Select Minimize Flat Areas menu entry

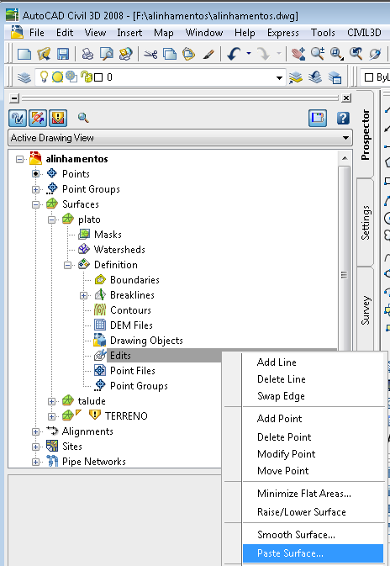[303, 494]
